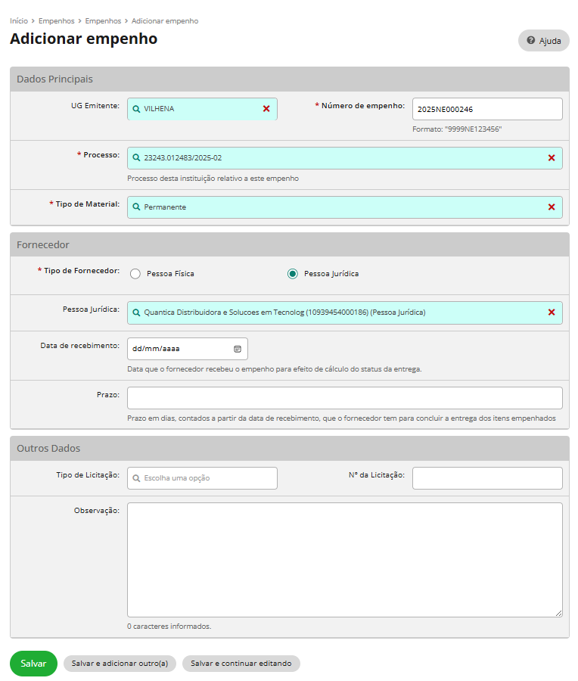Click the search icon in Tipo de Licitação
This screenshot has height=681, width=578.
(x=136, y=478)
